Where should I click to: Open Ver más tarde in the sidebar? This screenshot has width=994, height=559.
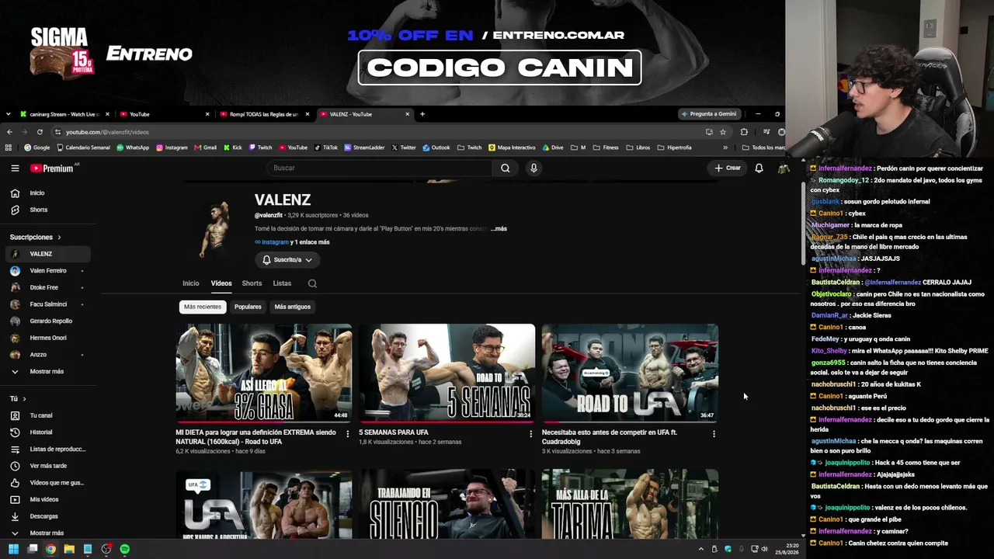pyautogui.click(x=47, y=466)
